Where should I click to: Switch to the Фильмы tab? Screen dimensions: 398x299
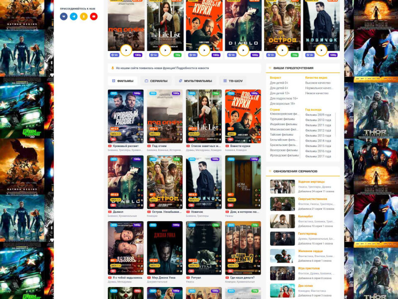pyautogui.click(x=123, y=81)
